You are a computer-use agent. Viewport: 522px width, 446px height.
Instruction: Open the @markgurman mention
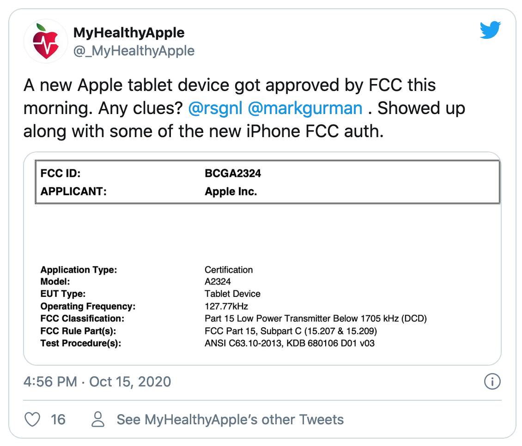[305, 108]
